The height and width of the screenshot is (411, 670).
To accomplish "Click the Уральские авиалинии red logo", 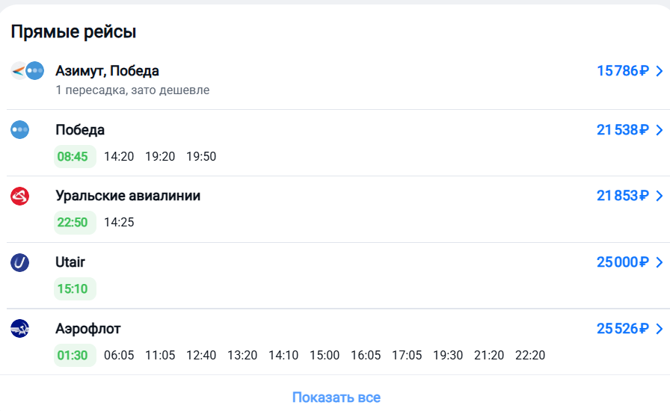I will (x=19, y=196).
